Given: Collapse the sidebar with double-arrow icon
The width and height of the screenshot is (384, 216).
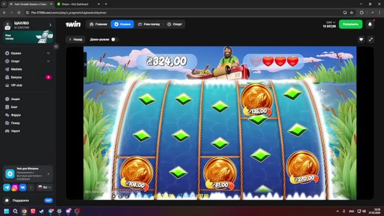Looking at the screenshot, I should point(56,46).
